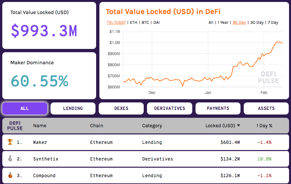Switch to the ASSETS tab
The width and height of the screenshot is (291, 184).
[x=266, y=108]
